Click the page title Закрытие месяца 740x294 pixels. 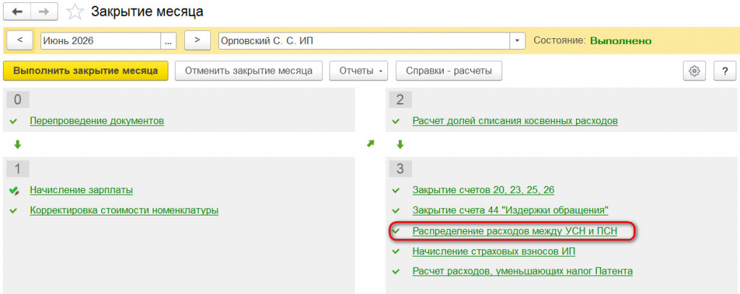tap(147, 12)
